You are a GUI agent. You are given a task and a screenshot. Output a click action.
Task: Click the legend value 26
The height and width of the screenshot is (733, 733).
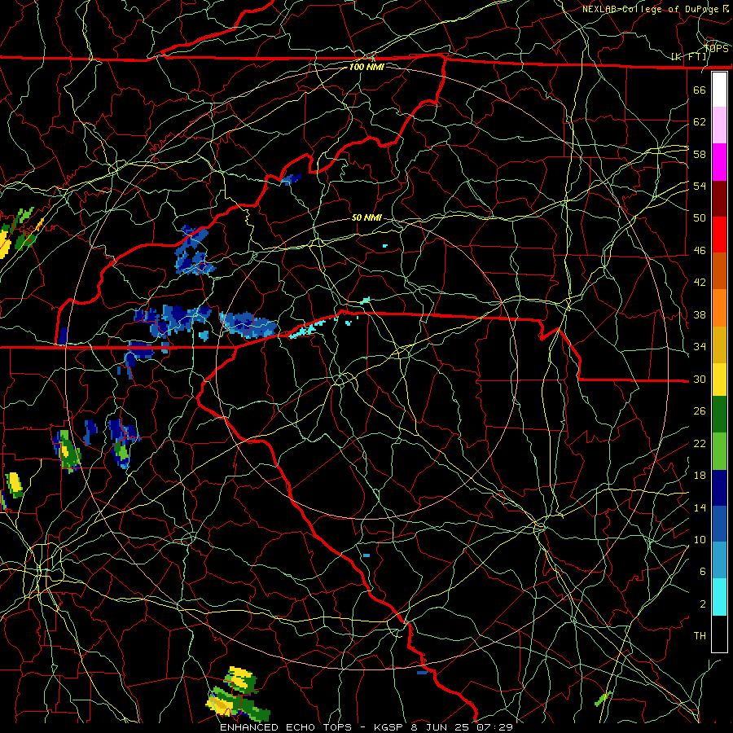click(700, 411)
